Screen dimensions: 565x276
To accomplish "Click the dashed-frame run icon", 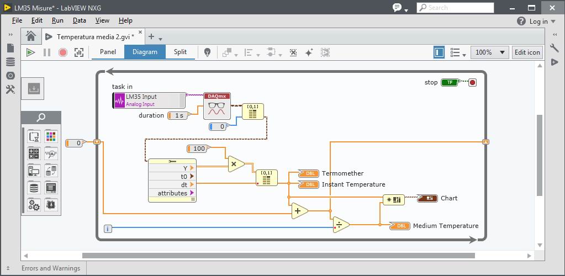I will pos(325,52).
